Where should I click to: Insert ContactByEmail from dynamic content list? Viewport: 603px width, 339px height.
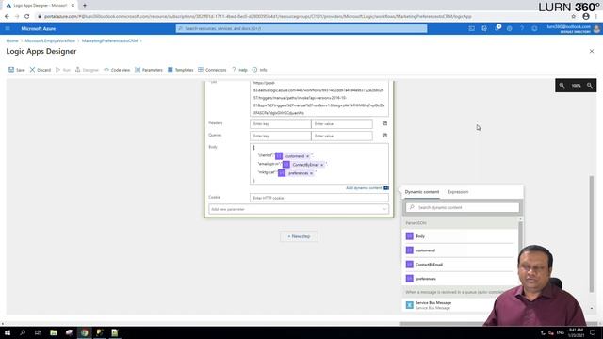coord(460,265)
